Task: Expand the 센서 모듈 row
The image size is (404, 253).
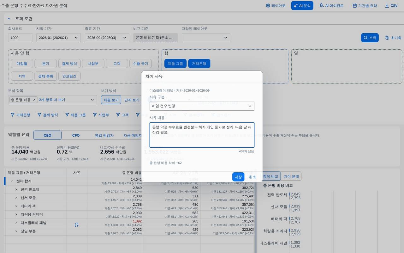Action: (x=16, y=198)
